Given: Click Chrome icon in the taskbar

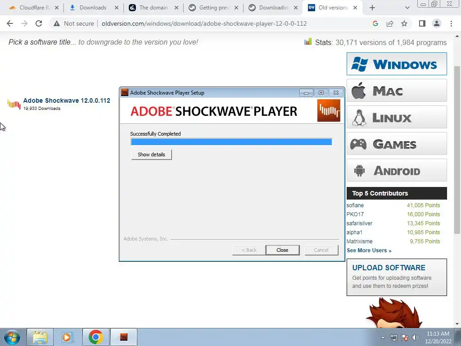Looking at the screenshot, I should click(x=95, y=337).
